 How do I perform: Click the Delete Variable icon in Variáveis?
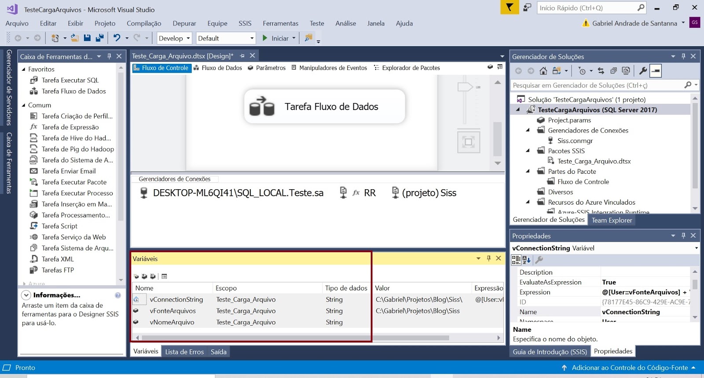pyautogui.click(x=153, y=276)
